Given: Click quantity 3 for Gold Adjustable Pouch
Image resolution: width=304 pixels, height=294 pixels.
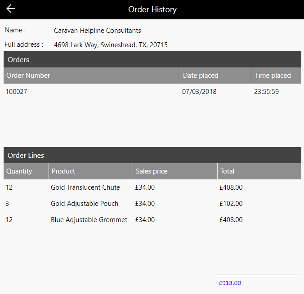Looking at the screenshot, I should [7, 204].
